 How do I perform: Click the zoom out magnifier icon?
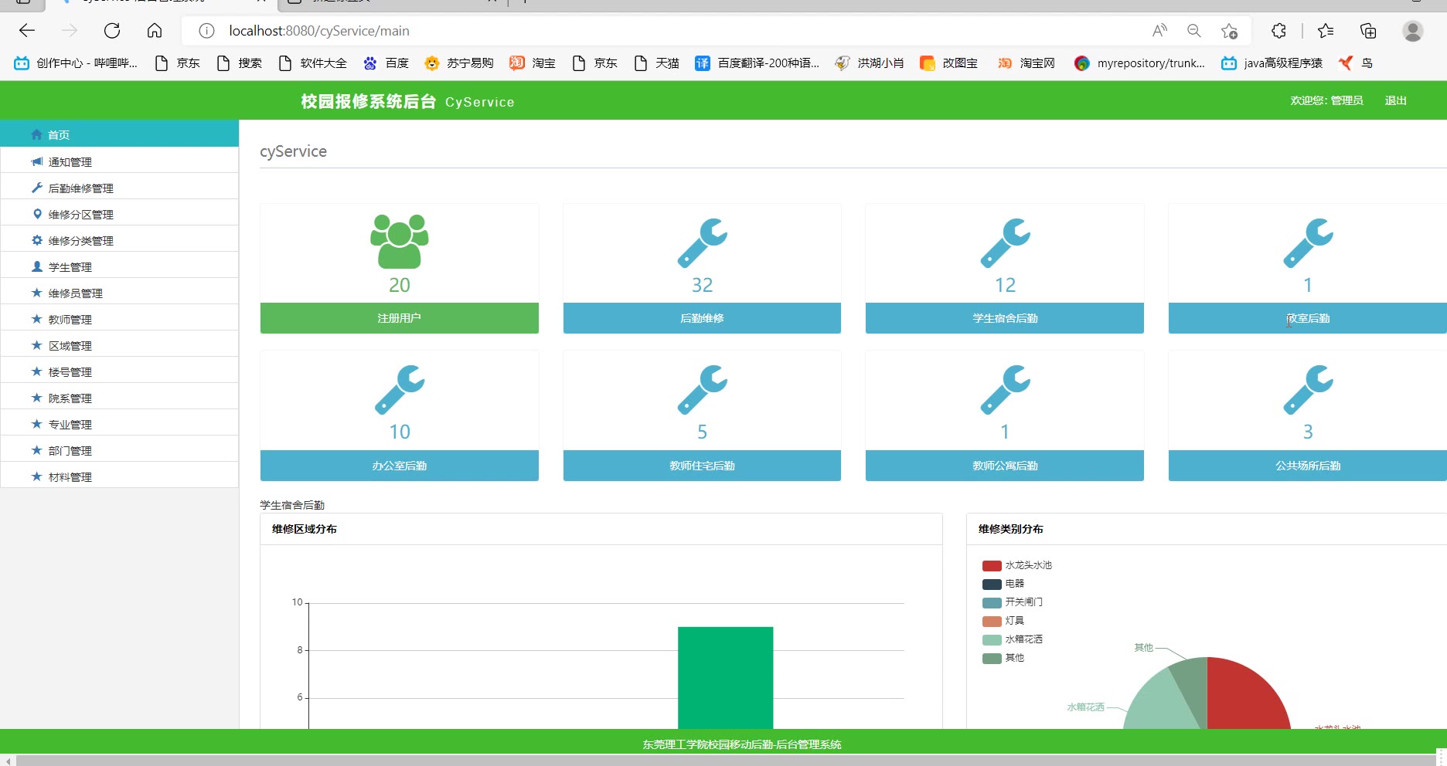click(x=1194, y=31)
